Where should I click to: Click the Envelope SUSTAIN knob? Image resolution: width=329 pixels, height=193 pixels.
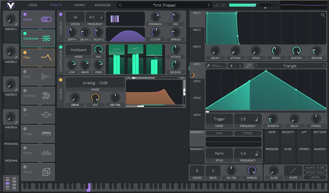click(296, 50)
